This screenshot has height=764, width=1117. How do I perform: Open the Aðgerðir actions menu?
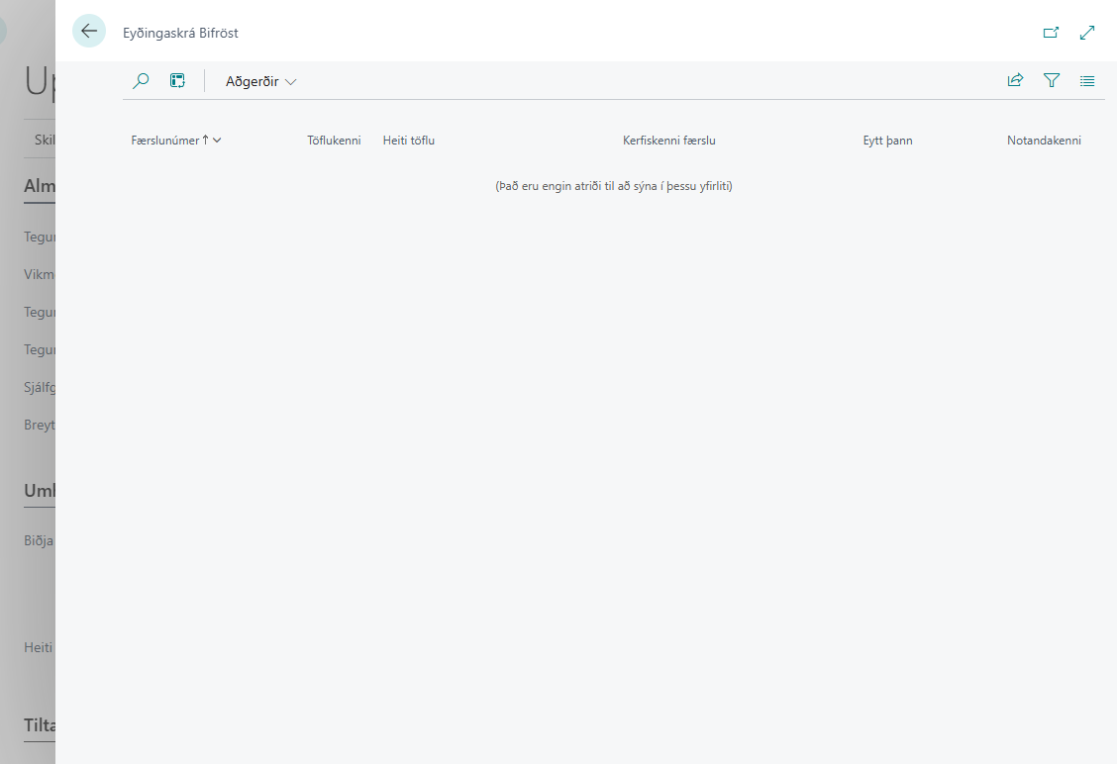coord(260,82)
